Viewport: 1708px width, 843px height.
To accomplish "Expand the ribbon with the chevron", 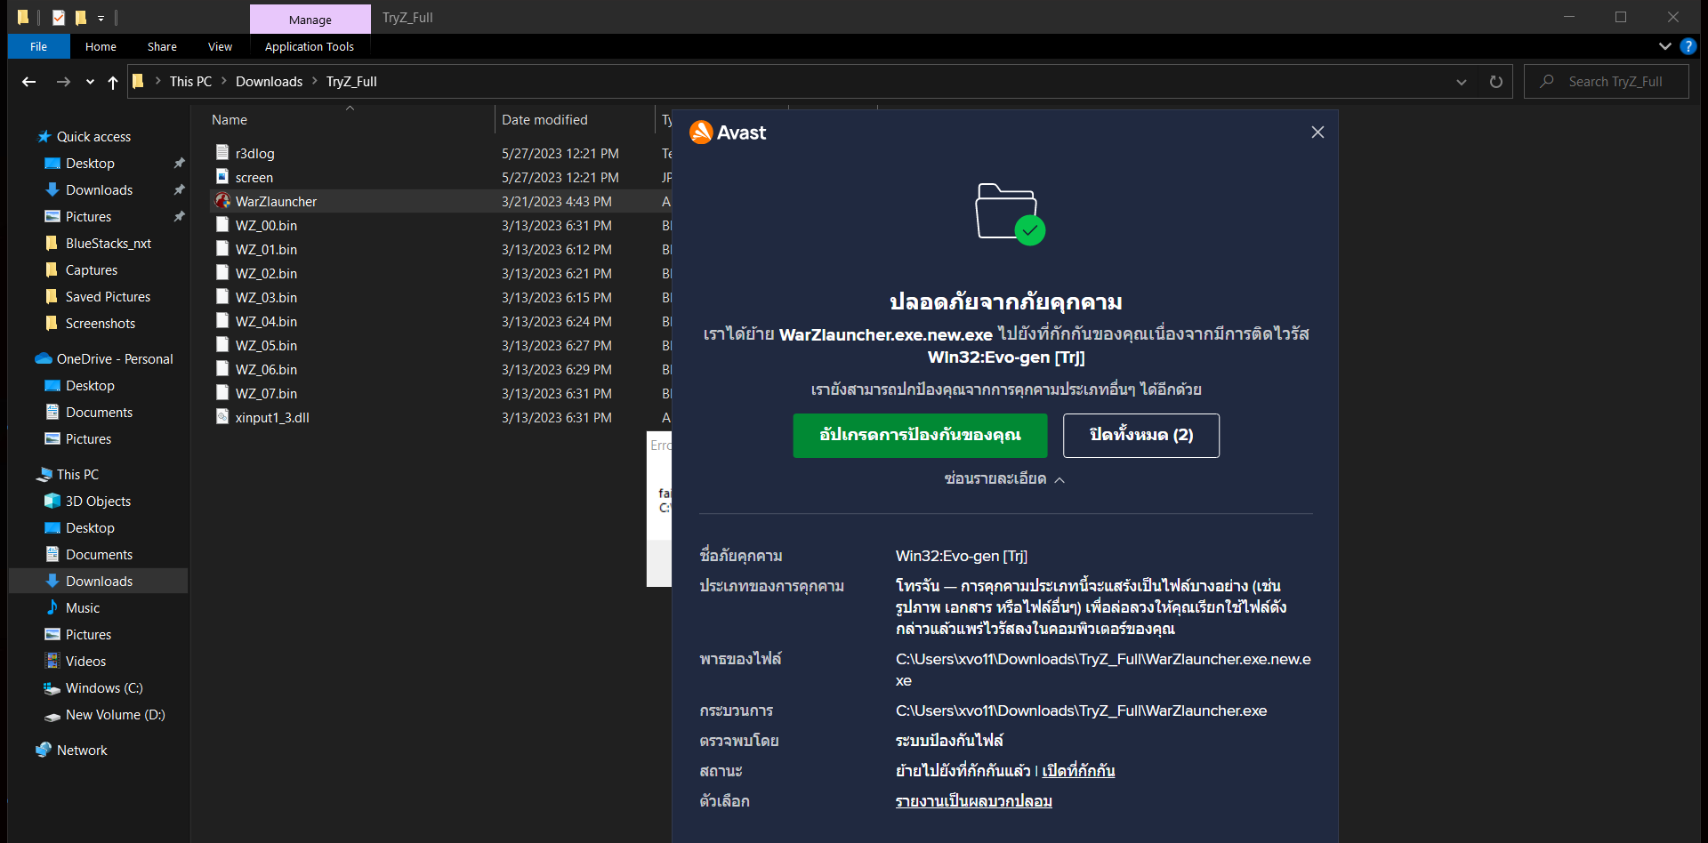I will 1665,46.
